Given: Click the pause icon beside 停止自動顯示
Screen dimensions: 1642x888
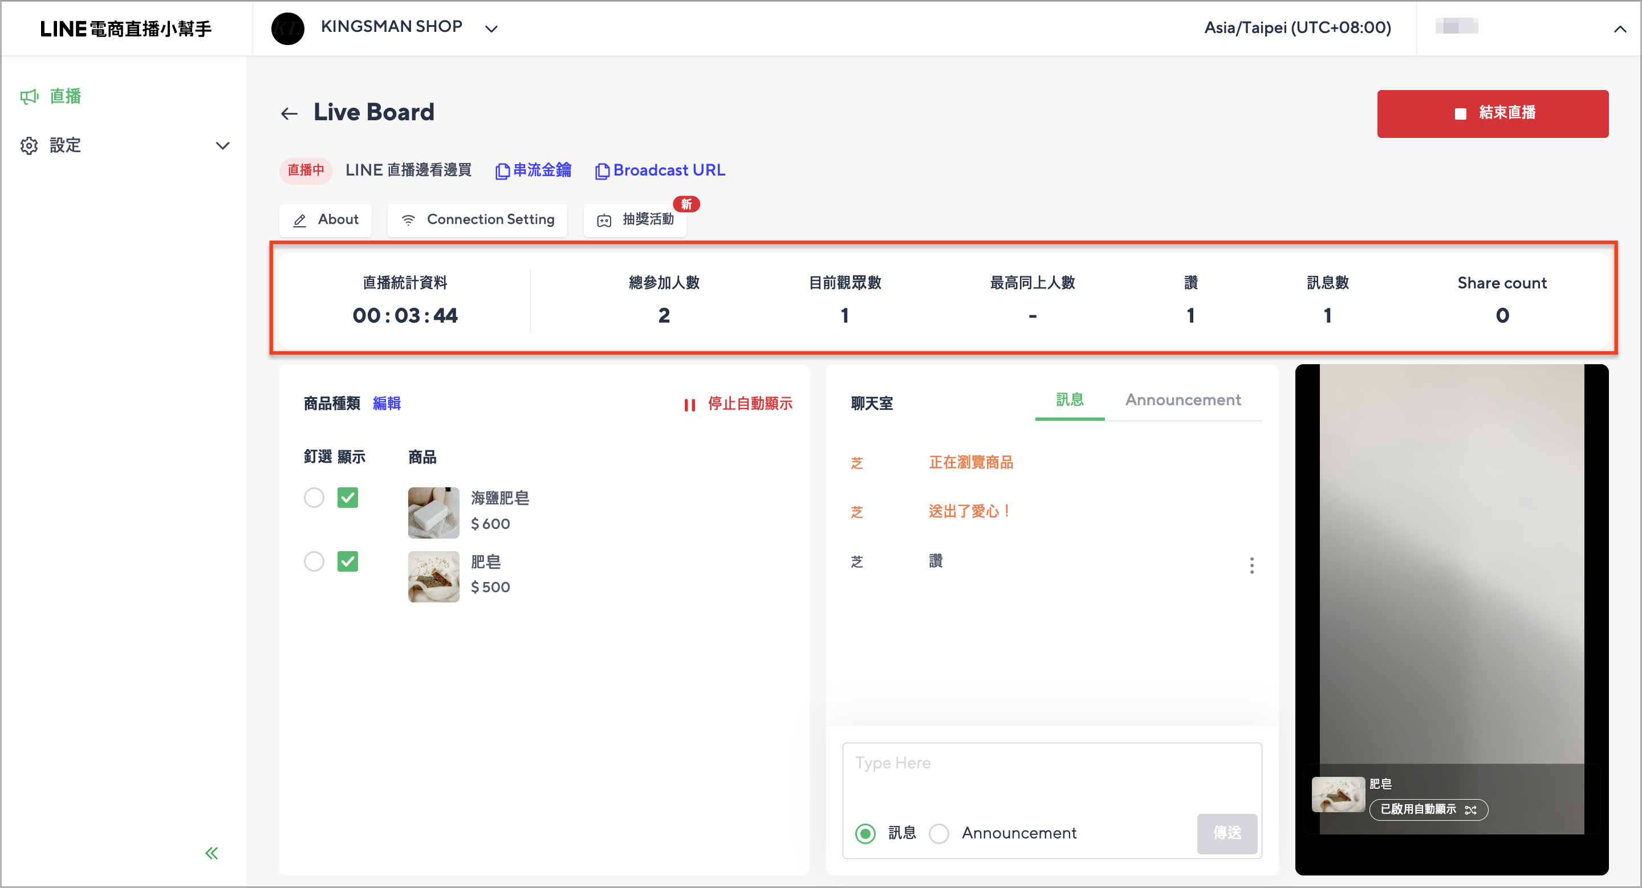Looking at the screenshot, I should point(689,405).
